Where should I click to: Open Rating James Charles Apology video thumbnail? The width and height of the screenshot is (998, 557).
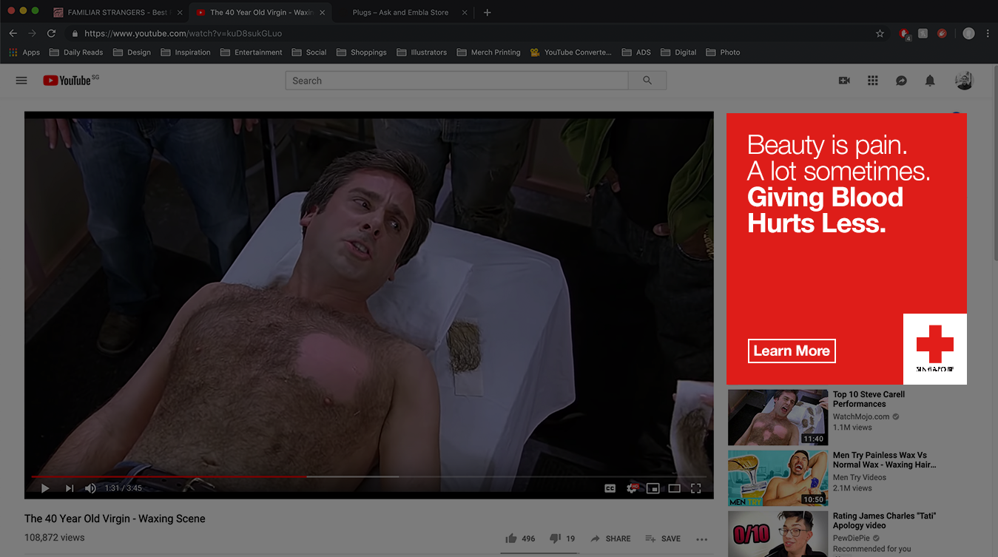click(778, 534)
